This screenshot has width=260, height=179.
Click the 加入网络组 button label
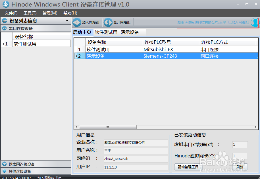point(91,22)
